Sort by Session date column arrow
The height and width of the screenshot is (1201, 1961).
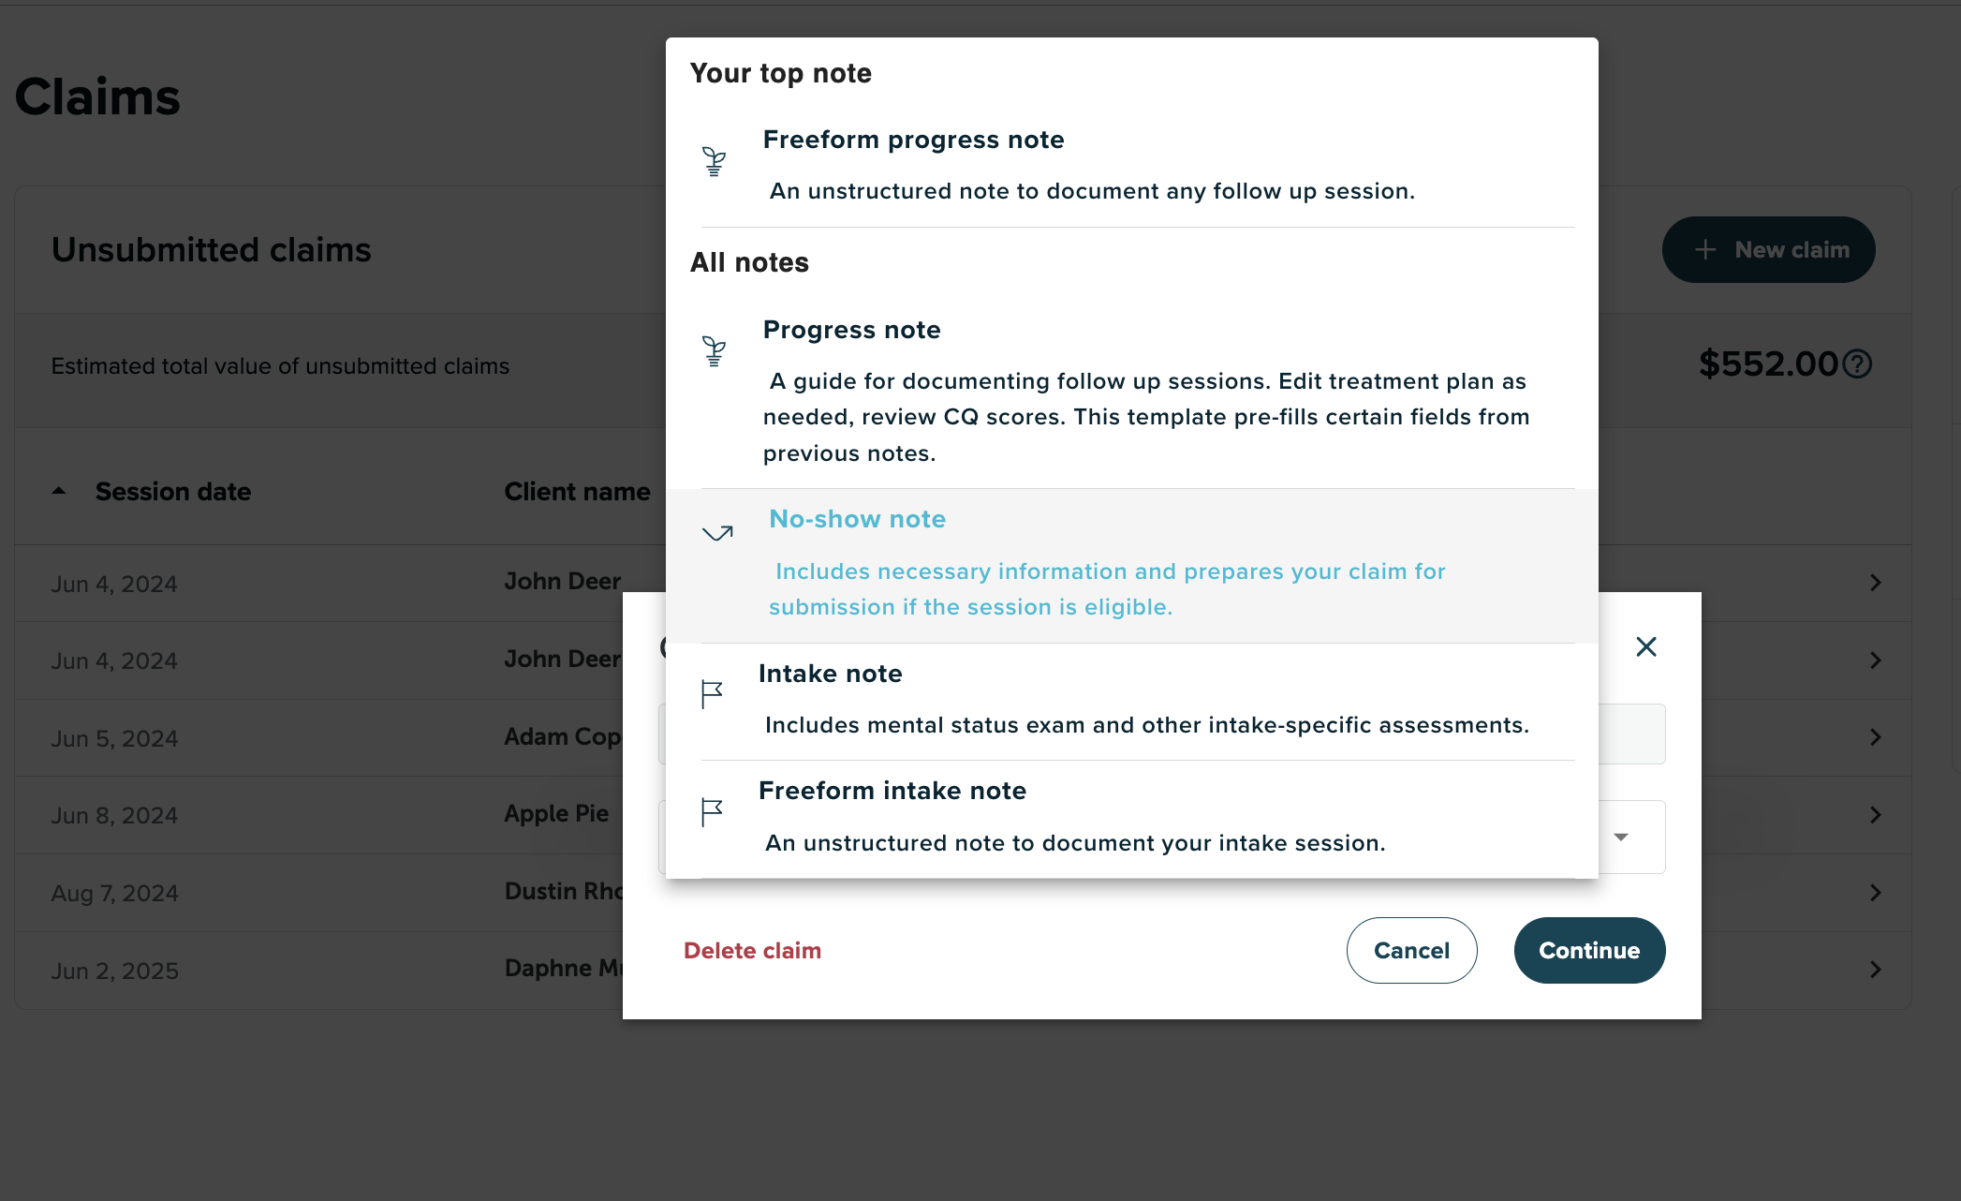(59, 491)
